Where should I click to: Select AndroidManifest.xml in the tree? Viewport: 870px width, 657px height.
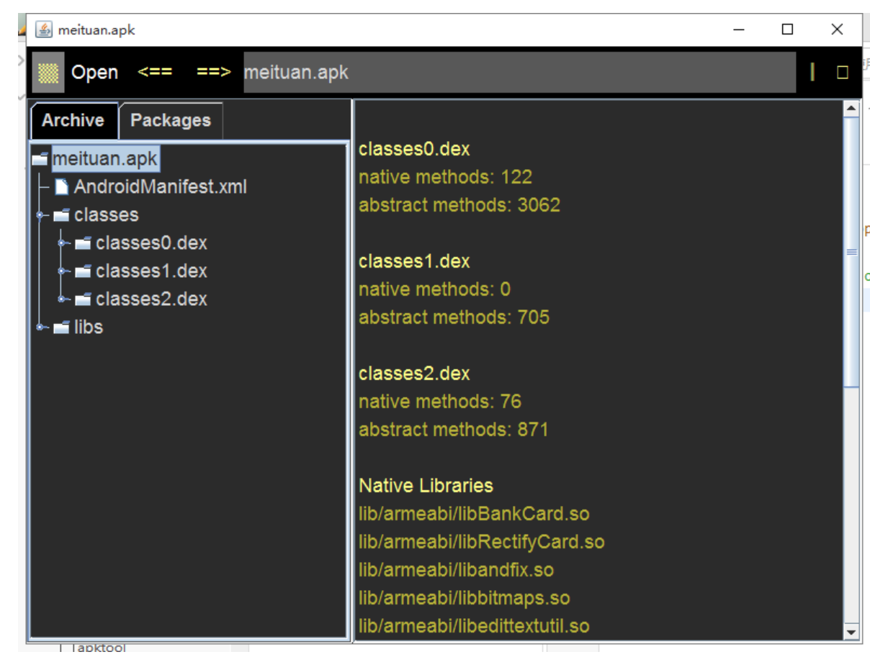(160, 186)
